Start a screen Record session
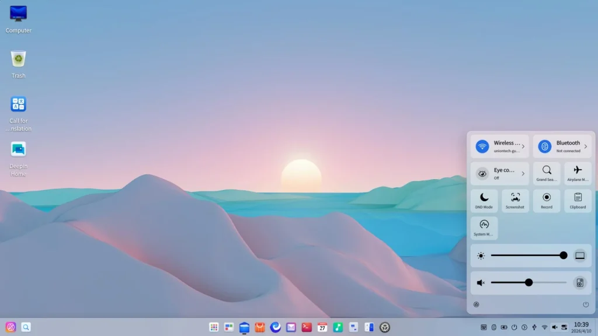 coord(547,201)
